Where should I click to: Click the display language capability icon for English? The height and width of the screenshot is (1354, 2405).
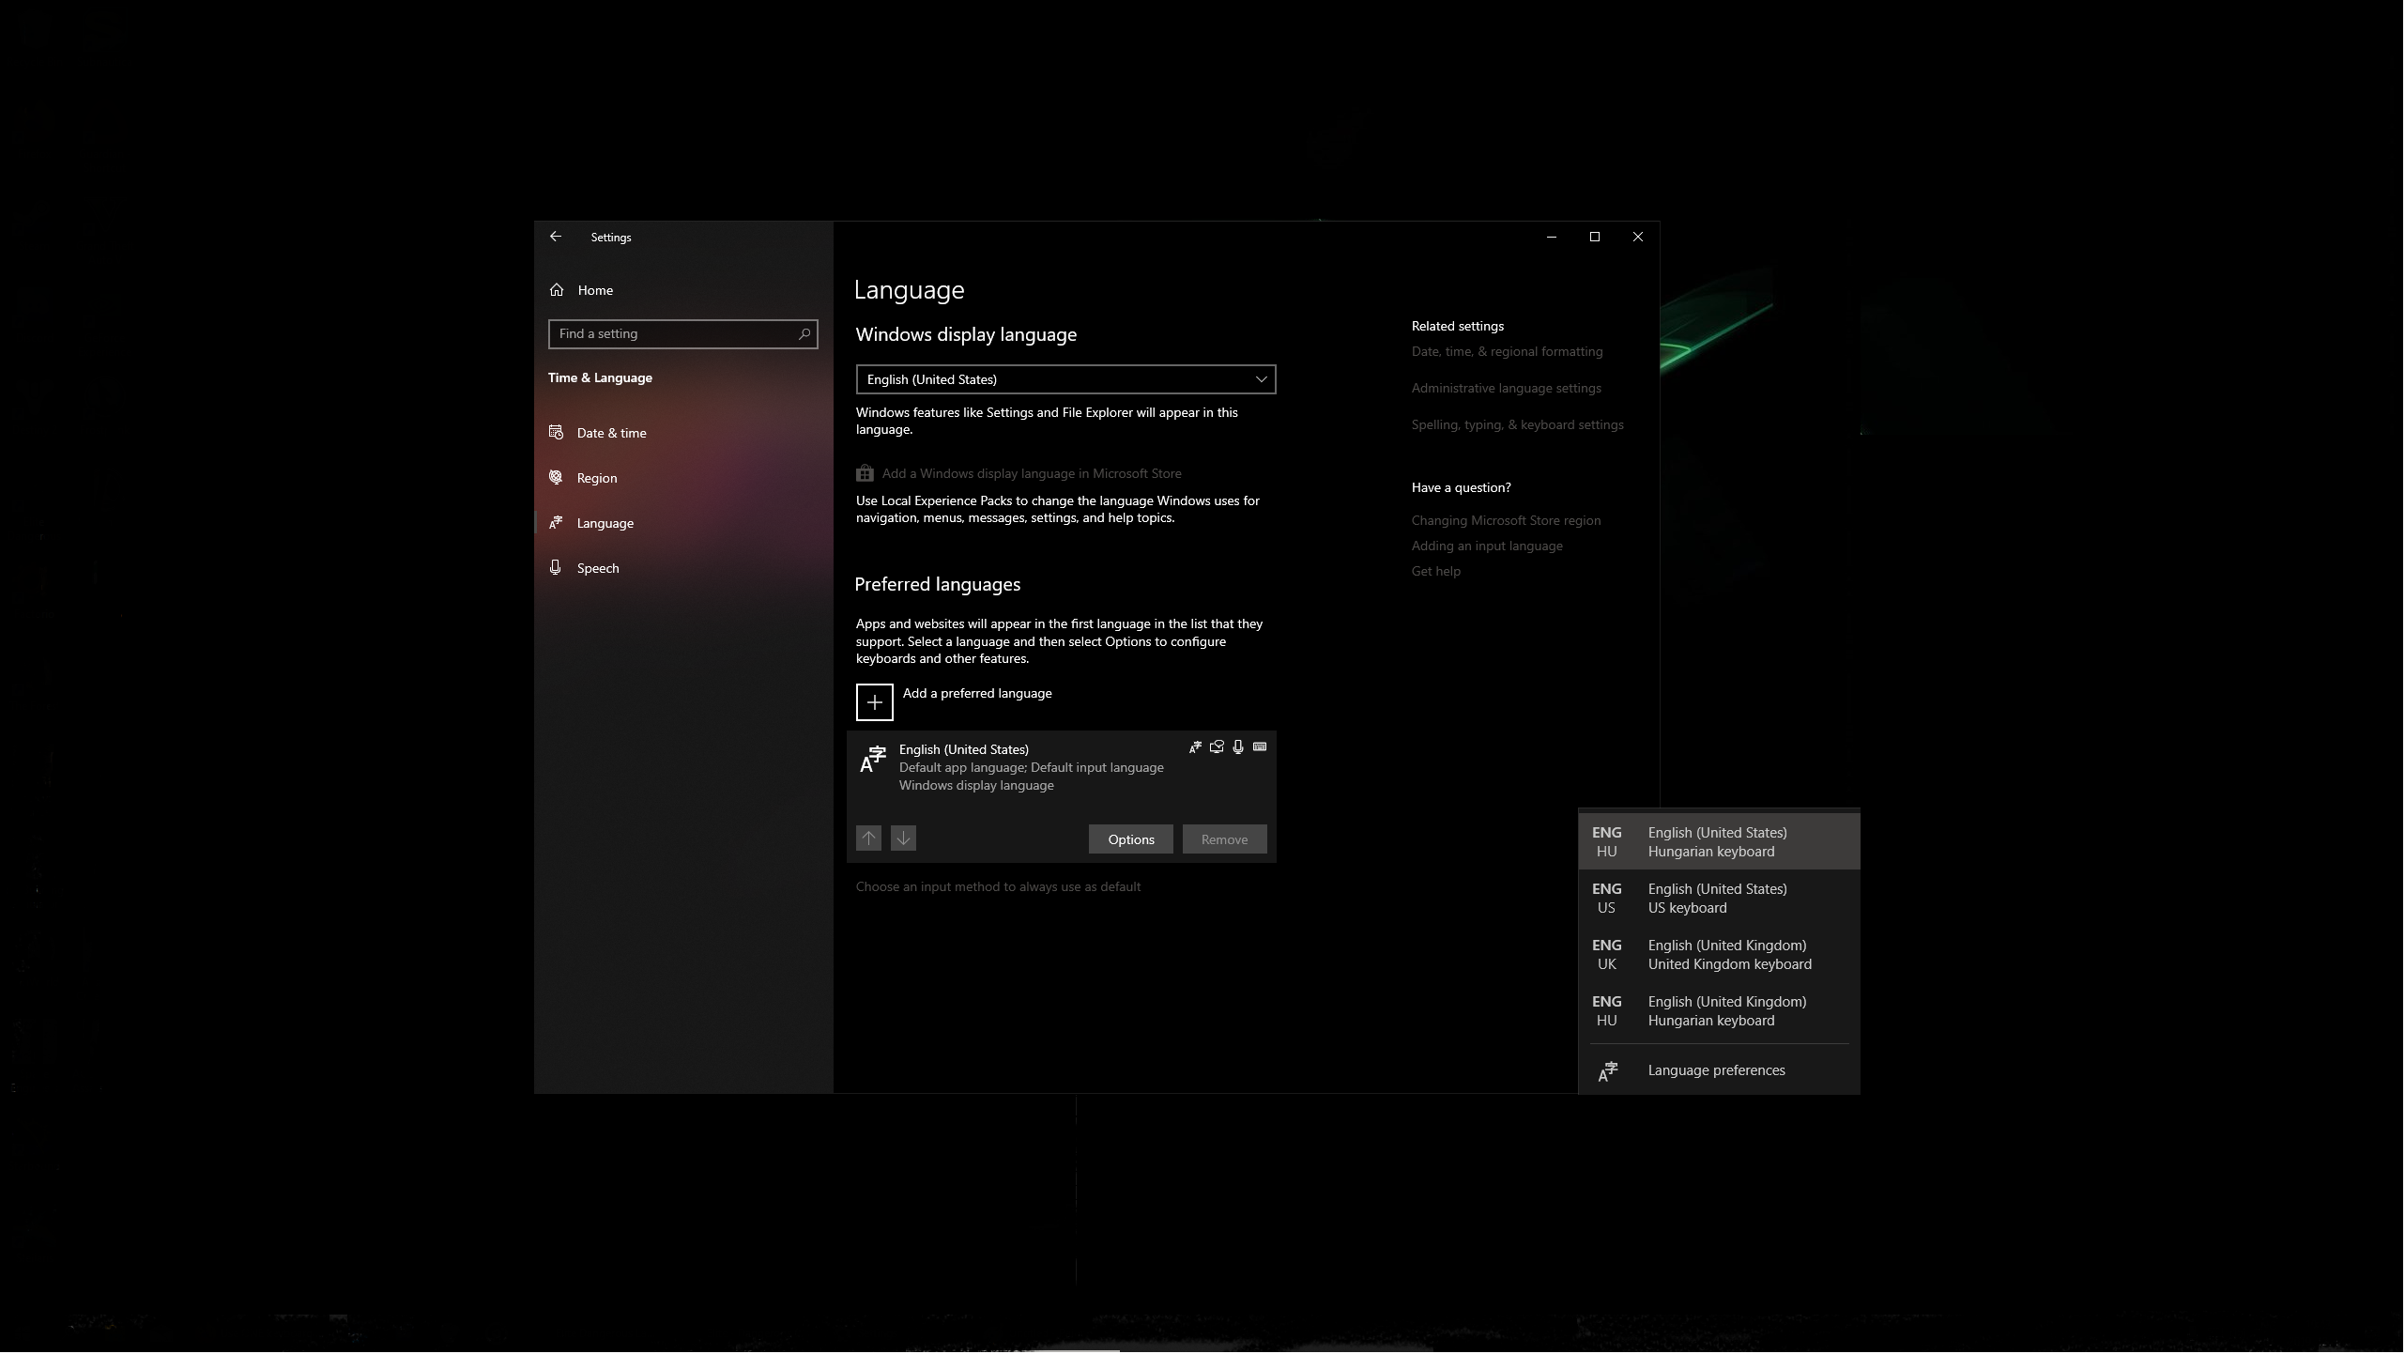(x=1196, y=747)
